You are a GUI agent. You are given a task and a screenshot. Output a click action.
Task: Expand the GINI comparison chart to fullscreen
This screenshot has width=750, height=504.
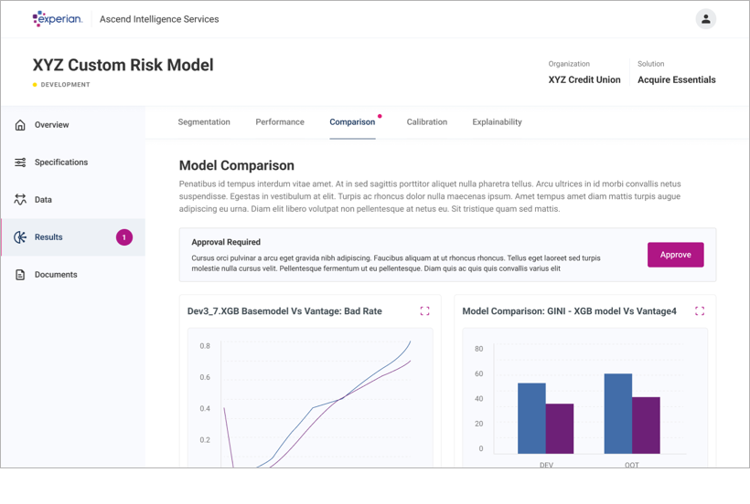point(700,311)
